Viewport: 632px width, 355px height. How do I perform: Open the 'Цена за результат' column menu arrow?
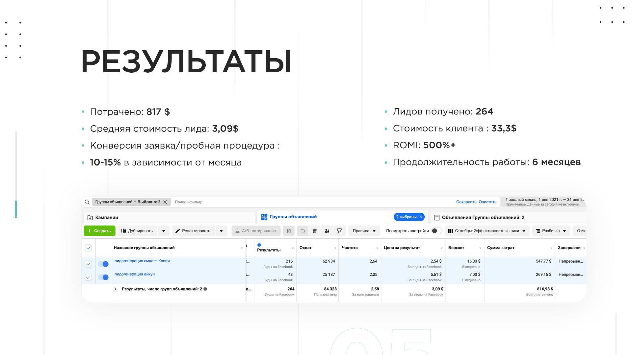(x=442, y=248)
